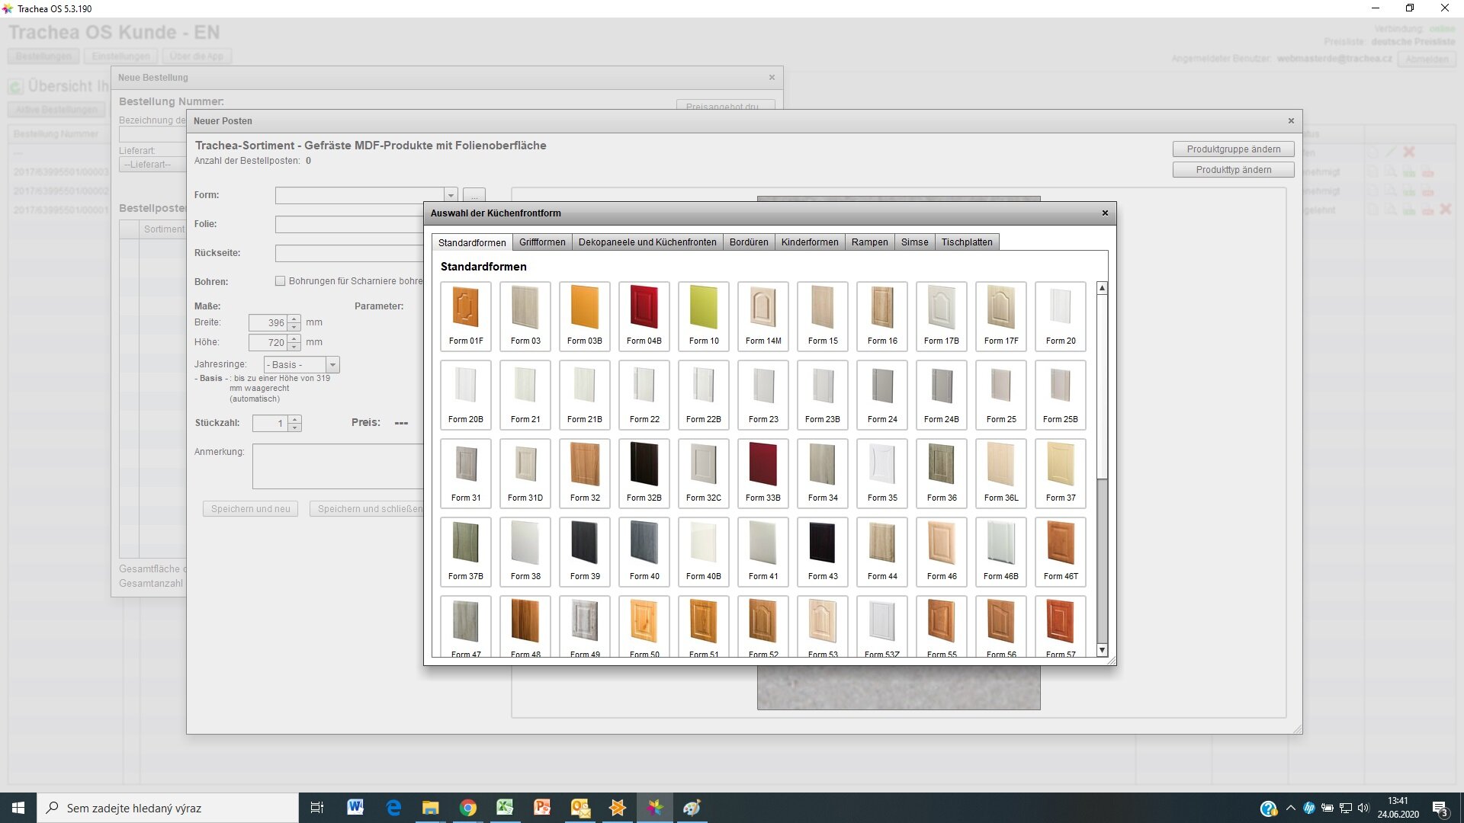This screenshot has height=823, width=1464.
Task: Select Form 39 black front
Action: tap(585, 552)
